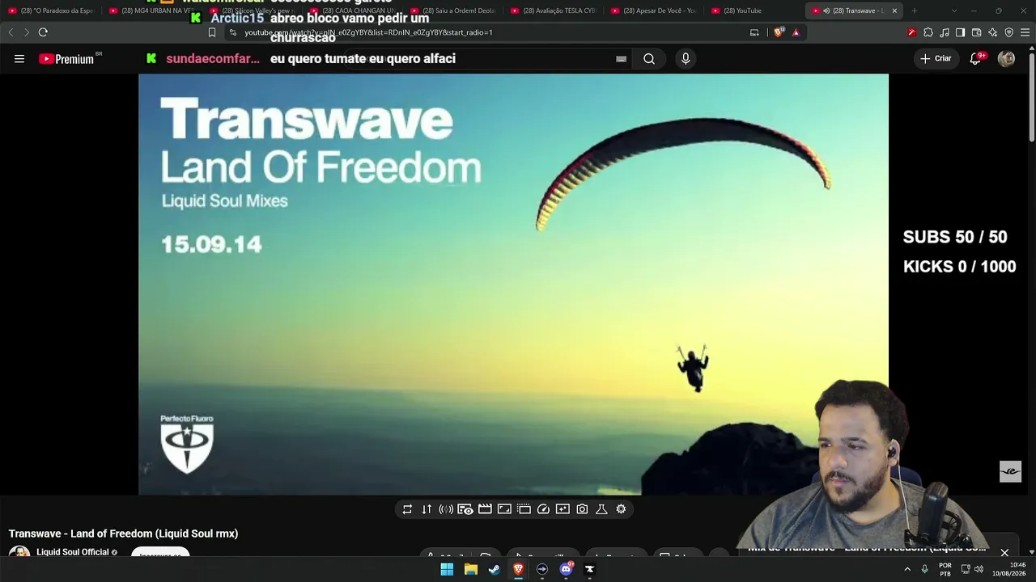Viewport: 1036px width, 582px height.
Task: Start voice search with the microphone
Action: tap(686, 59)
